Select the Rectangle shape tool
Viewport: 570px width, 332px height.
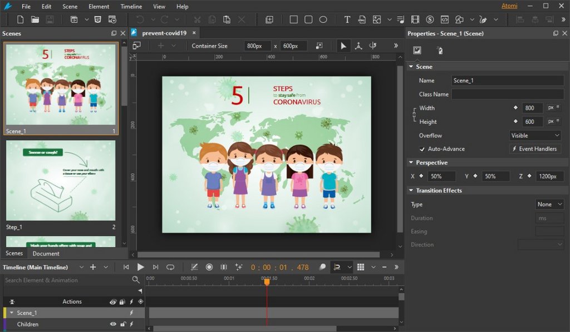[293, 19]
